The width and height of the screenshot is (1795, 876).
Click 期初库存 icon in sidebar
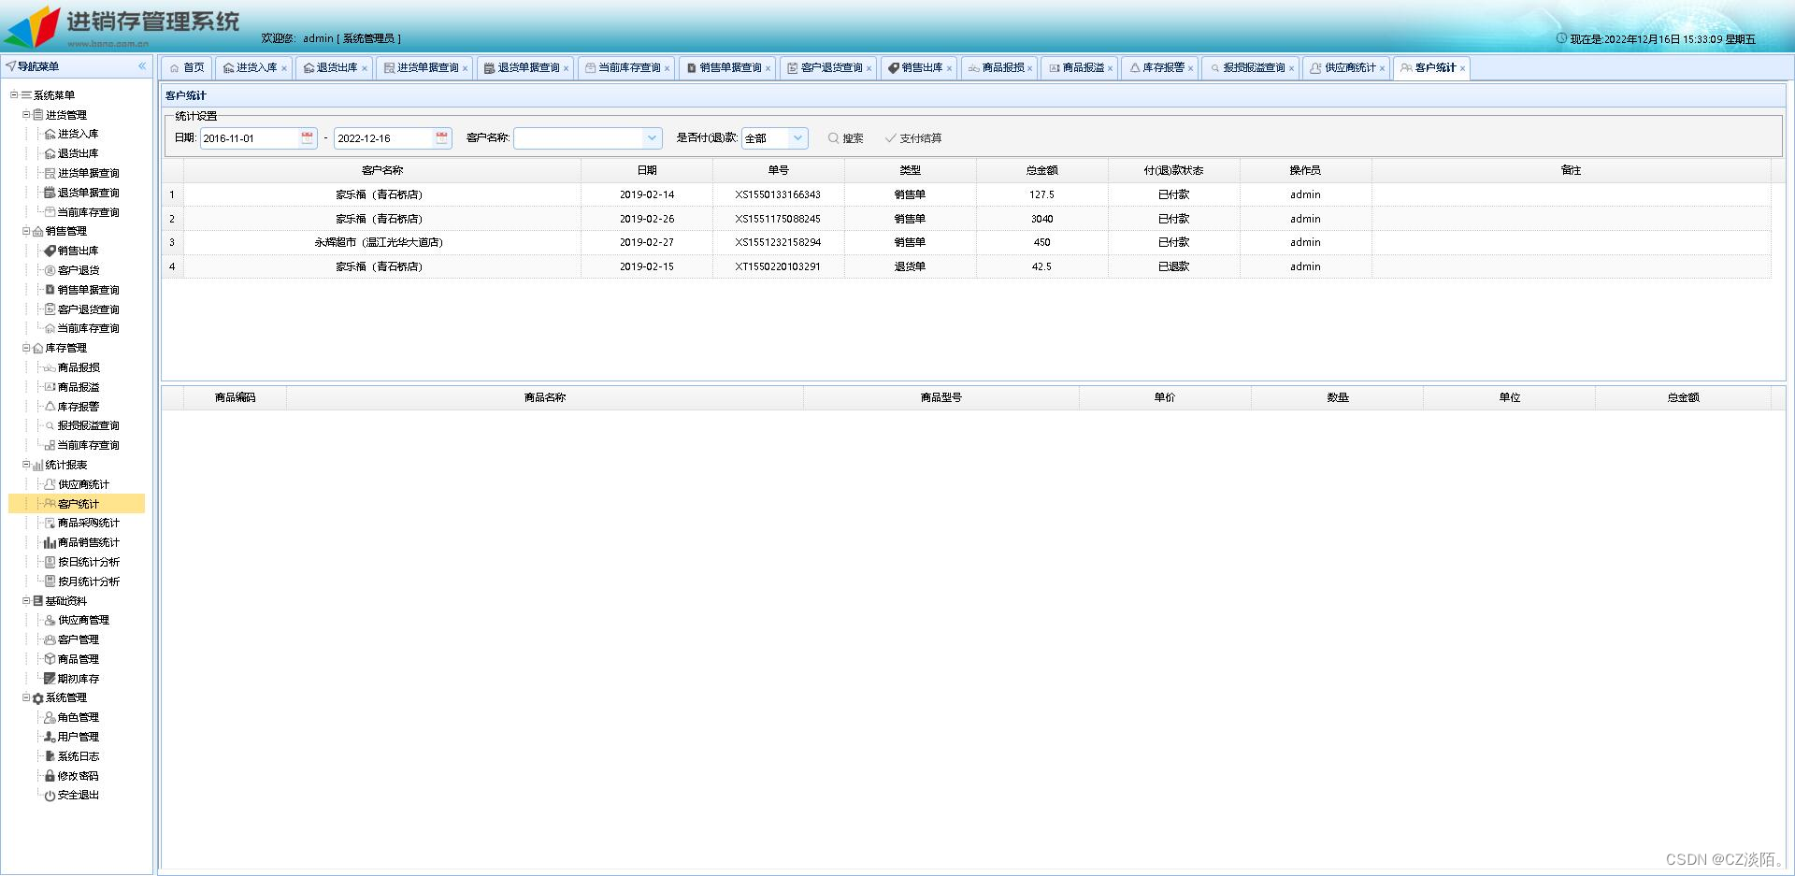pos(50,679)
